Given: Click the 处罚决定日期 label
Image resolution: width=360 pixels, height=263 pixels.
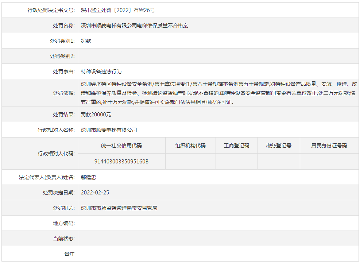Looking at the screenshot, I should tap(59, 193).
